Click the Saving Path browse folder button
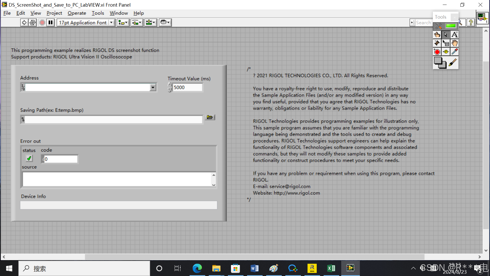The width and height of the screenshot is (490, 276). point(210,117)
